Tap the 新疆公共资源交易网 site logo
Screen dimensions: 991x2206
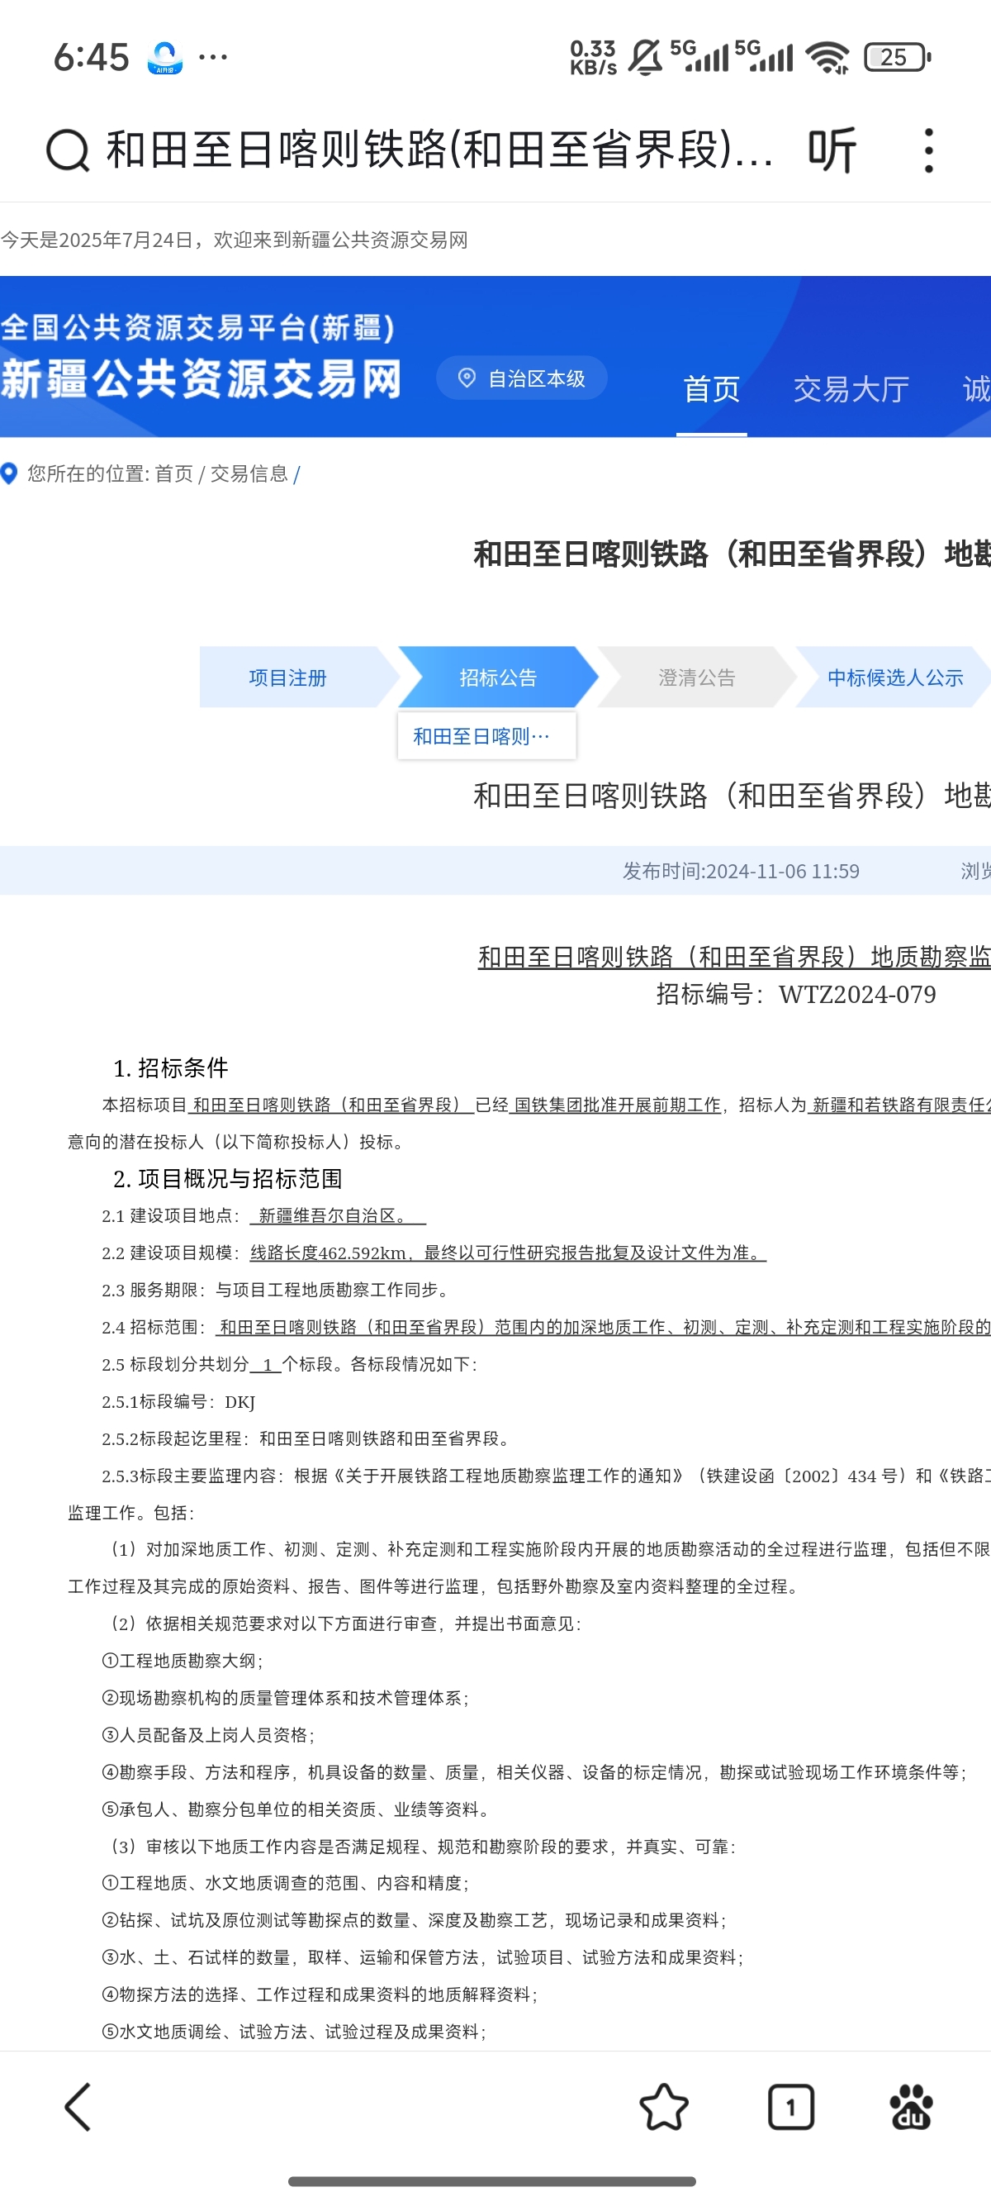202,379
